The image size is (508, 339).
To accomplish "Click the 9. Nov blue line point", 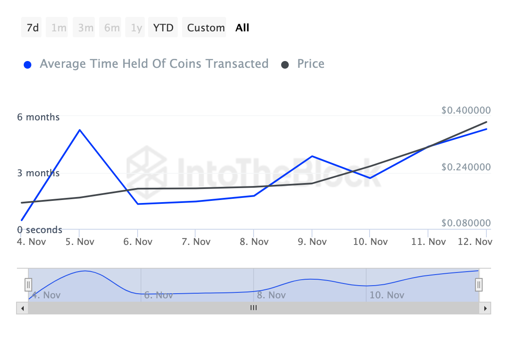I will (312, 156).
